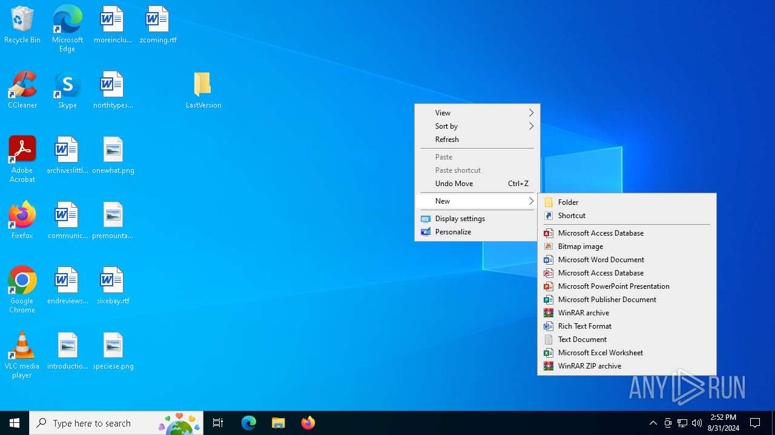
Task: Select the Adobe Acrobat desktop shortcut
Action: pos(22,159)
